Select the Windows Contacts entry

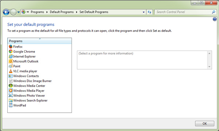(26, 76)
